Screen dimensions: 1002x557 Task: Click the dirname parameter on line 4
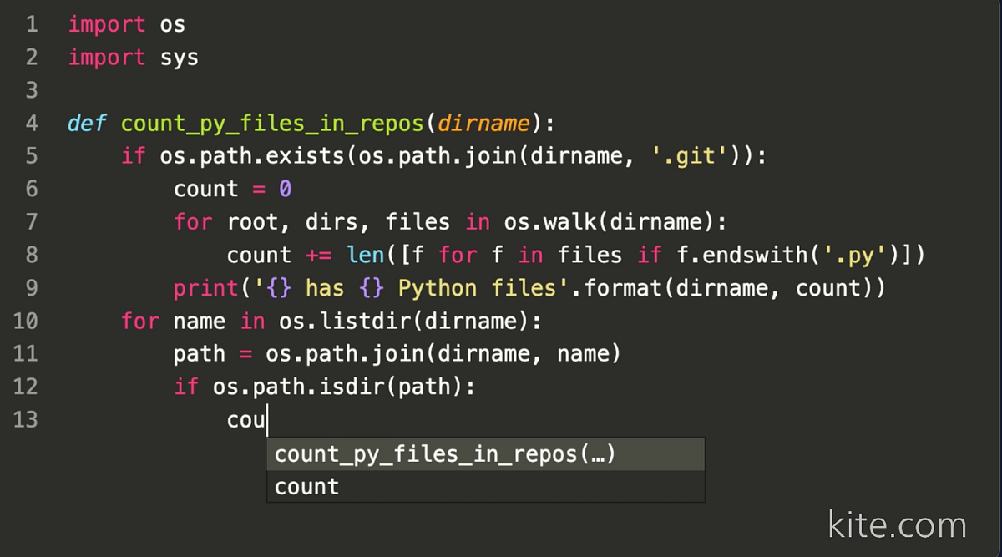point(483,123)
